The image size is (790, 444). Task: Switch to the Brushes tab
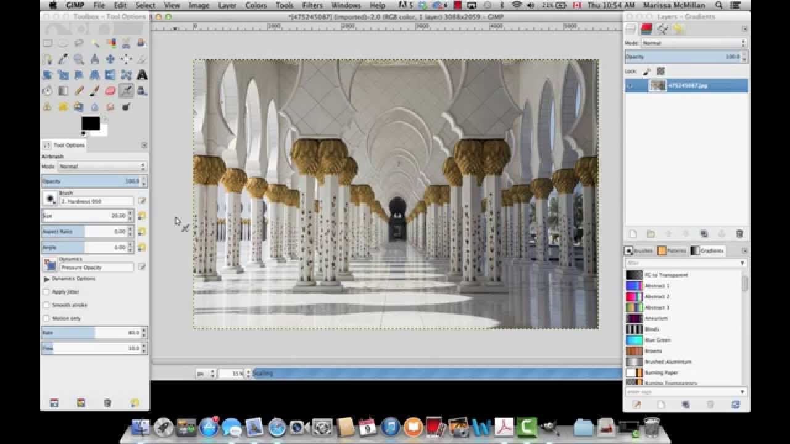(639, 251)
